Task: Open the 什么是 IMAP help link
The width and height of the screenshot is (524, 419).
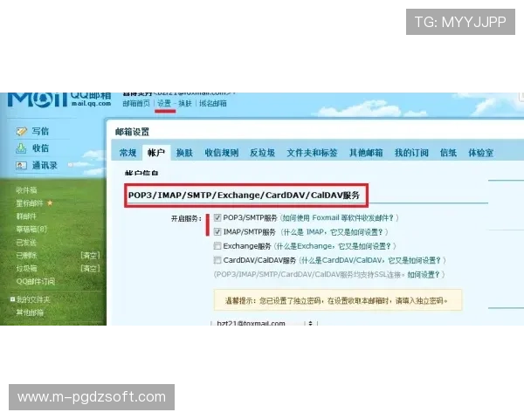Action: point(334,232)
